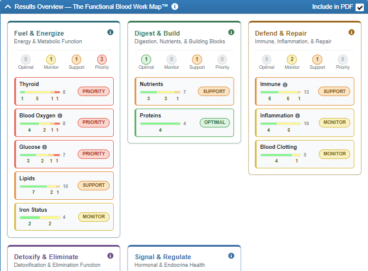Select the Glucose card title

tap(30, 147)
